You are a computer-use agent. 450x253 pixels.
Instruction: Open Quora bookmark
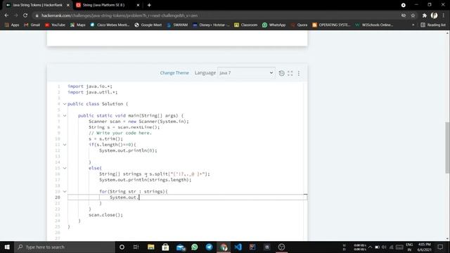click(299, 25)
